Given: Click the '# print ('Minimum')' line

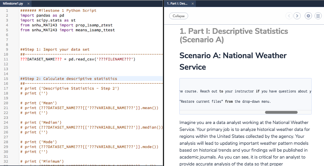Looking at the screenshot, I should tap(42, 162).
